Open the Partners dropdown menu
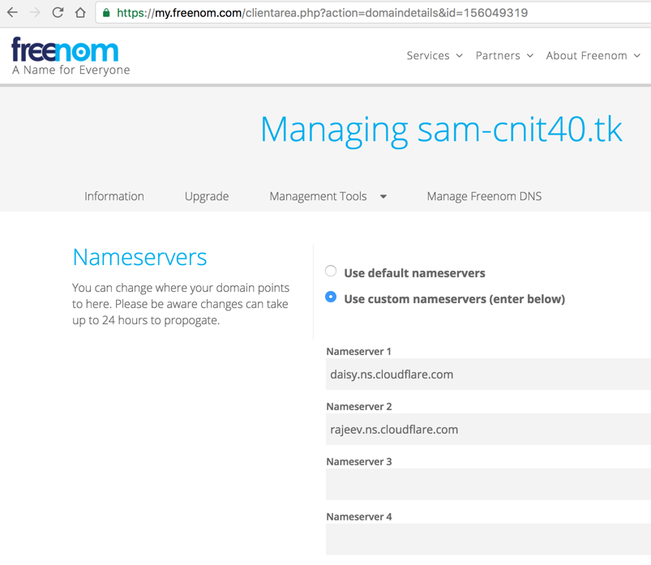Screen dimensions: 651x565 pyautogui.click(x=504, y=56)
